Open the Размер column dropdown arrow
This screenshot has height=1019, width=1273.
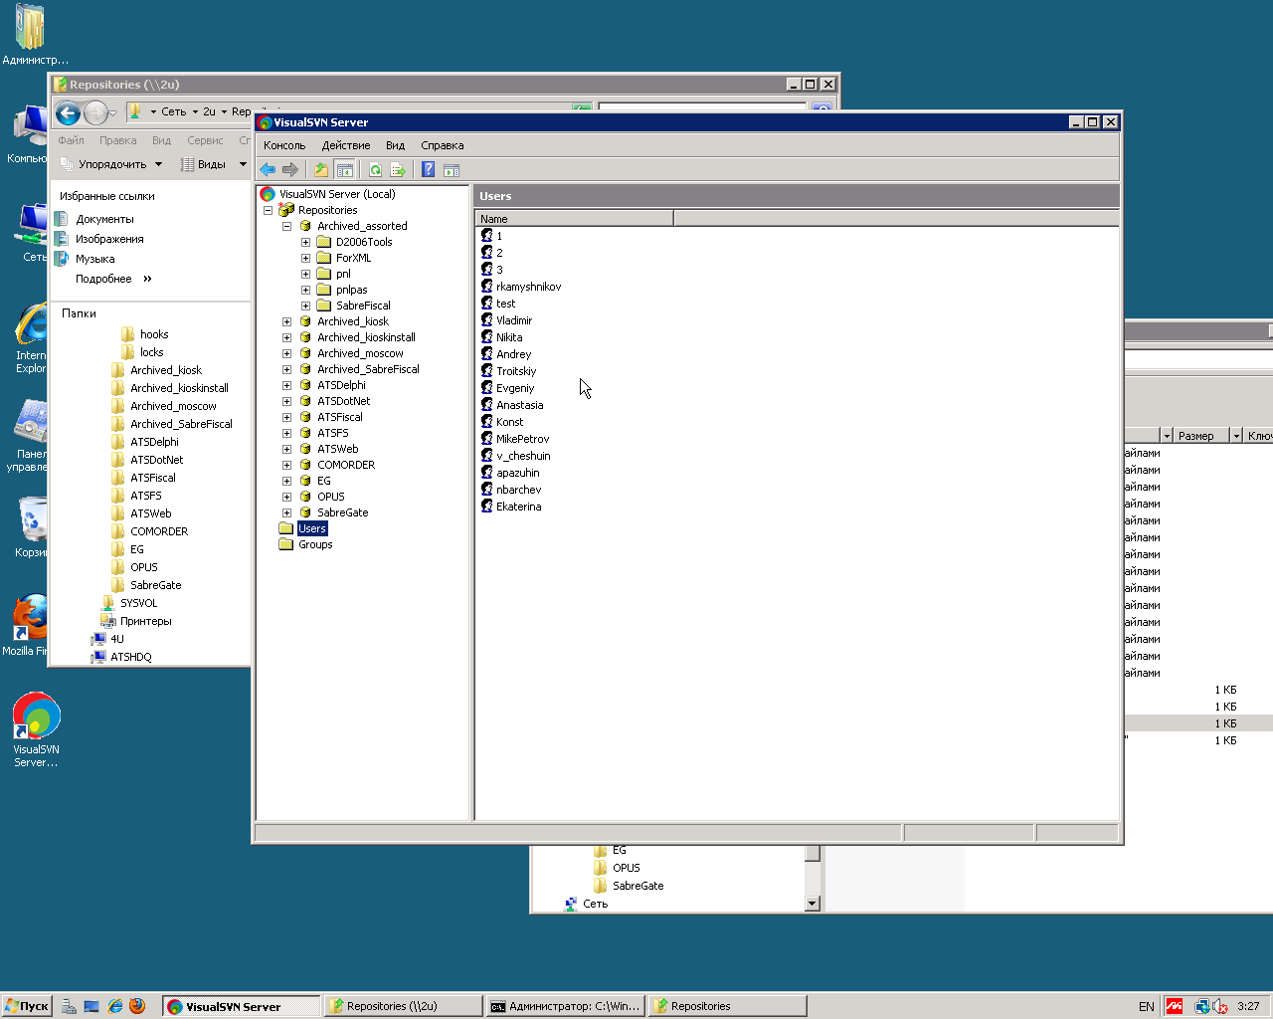(1236, 436)
